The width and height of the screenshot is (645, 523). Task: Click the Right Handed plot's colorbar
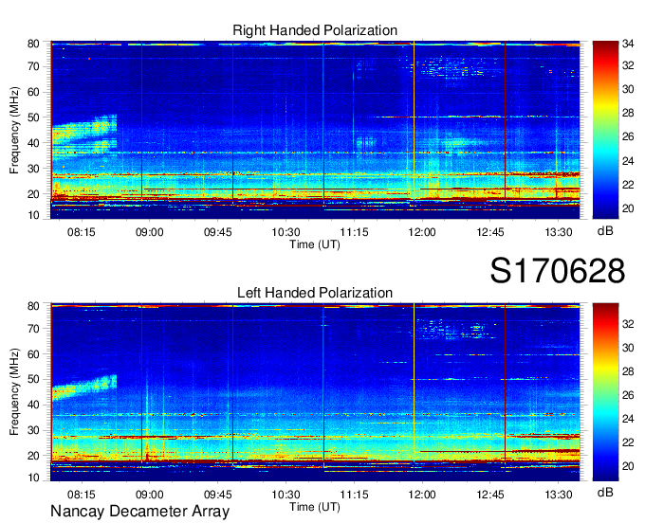(605, 130)
